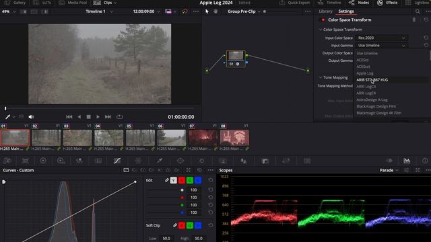Toggle the Effects panel
This screenshot has width=431, height=242.
387,3
